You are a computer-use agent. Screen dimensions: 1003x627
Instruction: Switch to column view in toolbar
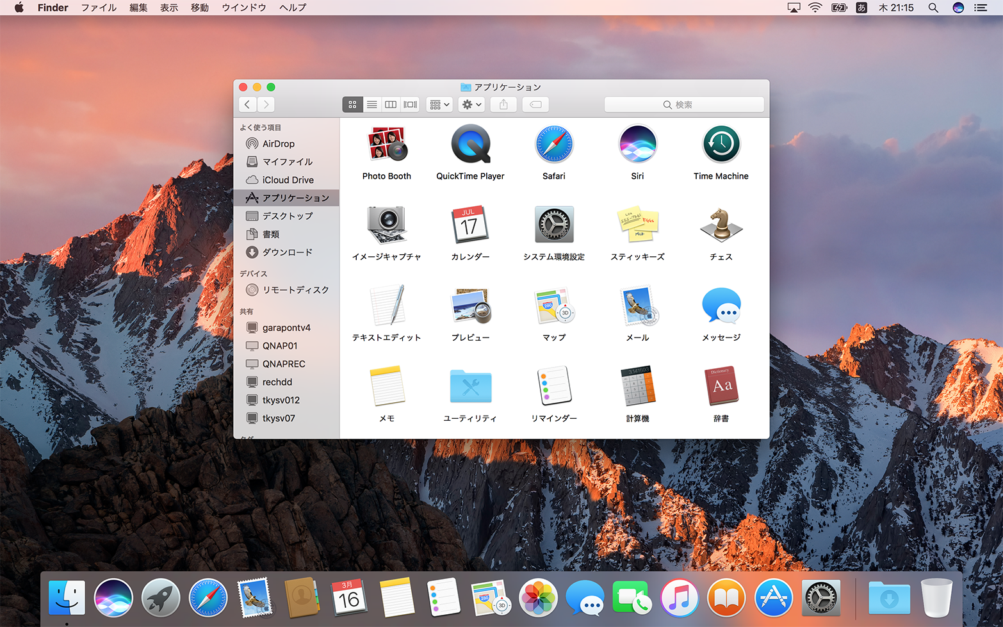click(391, 104)
